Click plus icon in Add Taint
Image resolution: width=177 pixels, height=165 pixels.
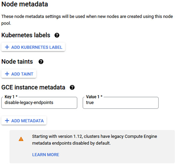pyautogui.click(x=7, y=74)
